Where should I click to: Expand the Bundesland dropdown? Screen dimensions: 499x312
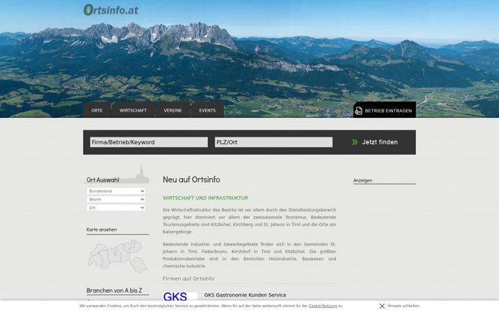tap(116, 191)
